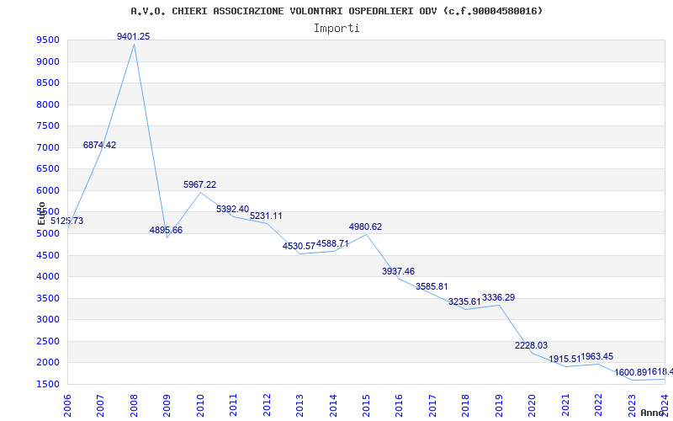Click the Importi subtitle
673x421 pixels.
point(336,29)
